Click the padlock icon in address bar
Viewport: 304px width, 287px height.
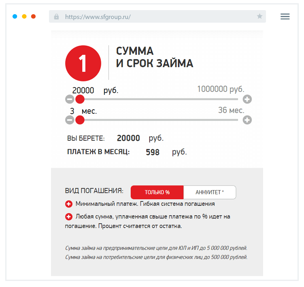56,17
